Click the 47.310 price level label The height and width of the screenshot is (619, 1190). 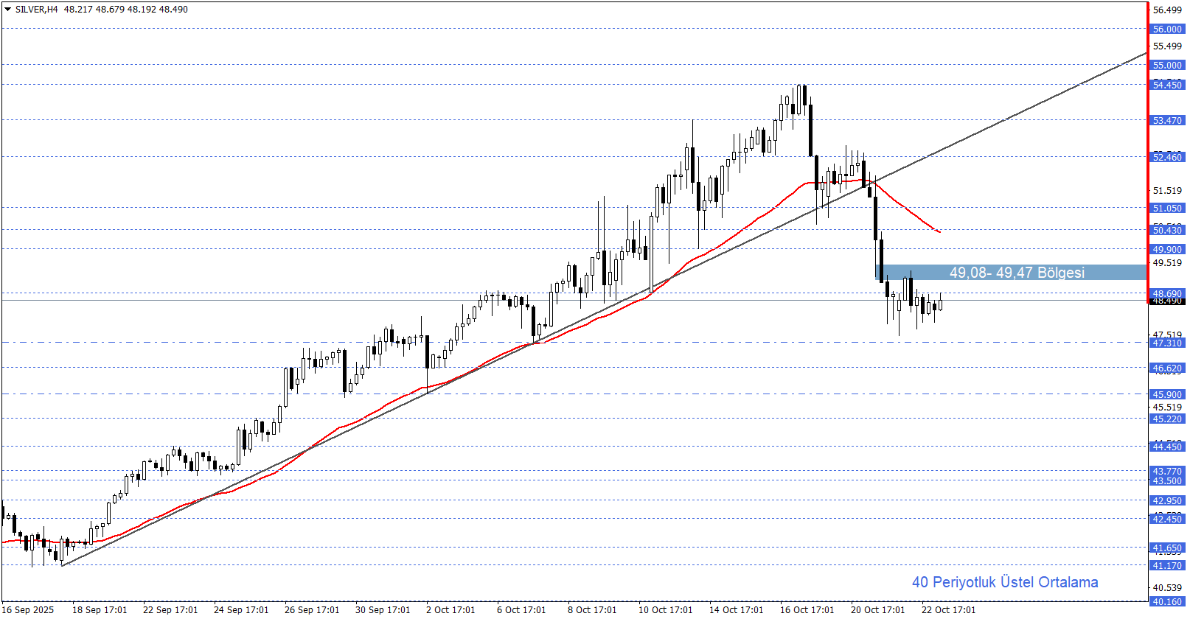(x=1167, y=343)
